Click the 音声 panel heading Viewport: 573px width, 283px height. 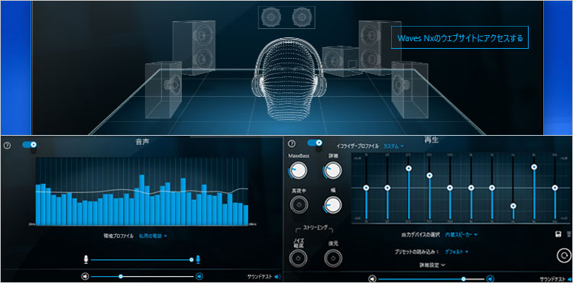(x=142, y=142)
